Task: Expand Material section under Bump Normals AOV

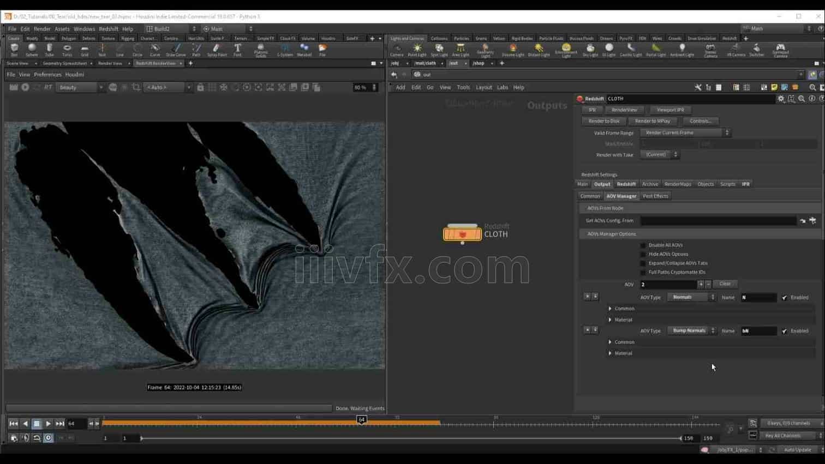Action: [x=610, y=353]
